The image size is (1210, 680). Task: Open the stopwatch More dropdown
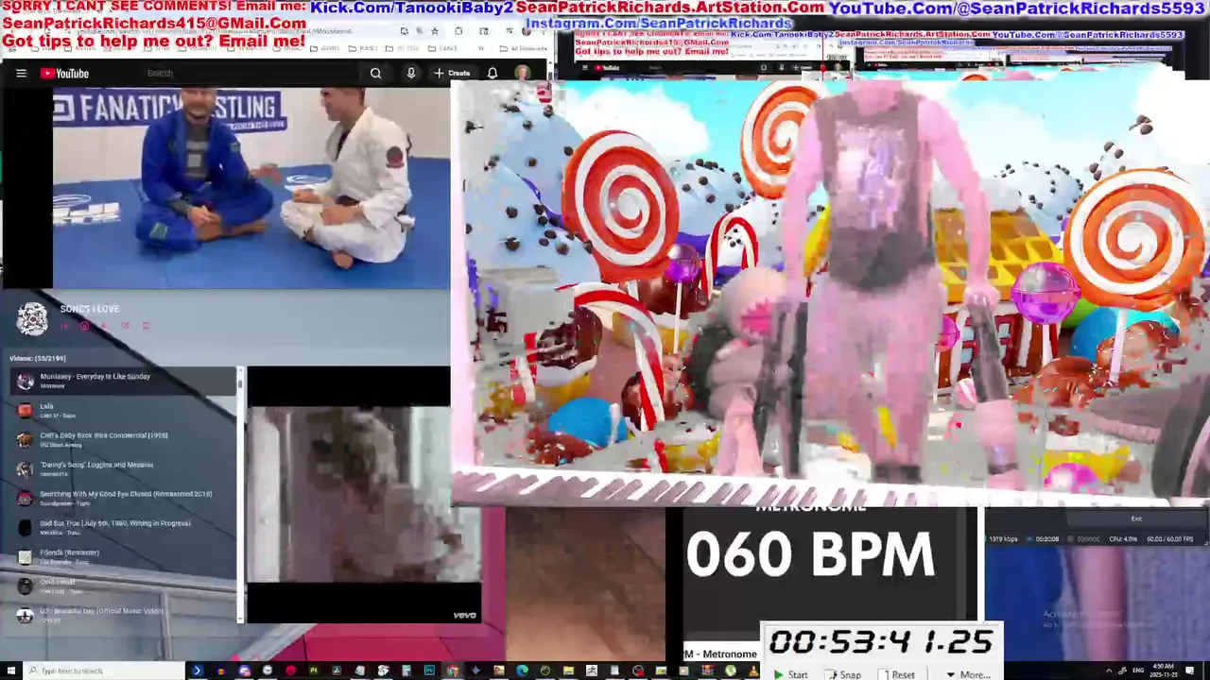click(968, 674)
